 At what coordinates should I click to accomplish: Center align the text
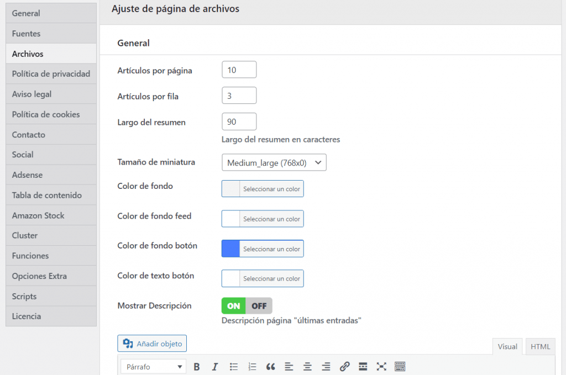click(307, 367)
